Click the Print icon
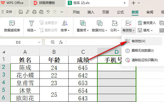164x102 pixels. [34, 12]
